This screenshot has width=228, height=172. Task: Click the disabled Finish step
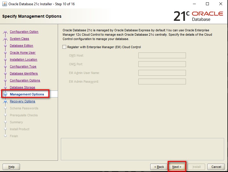14,136
